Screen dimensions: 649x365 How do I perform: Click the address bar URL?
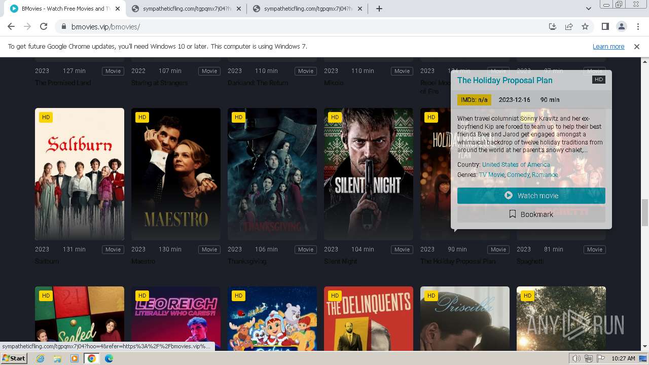tap(105, 27)
